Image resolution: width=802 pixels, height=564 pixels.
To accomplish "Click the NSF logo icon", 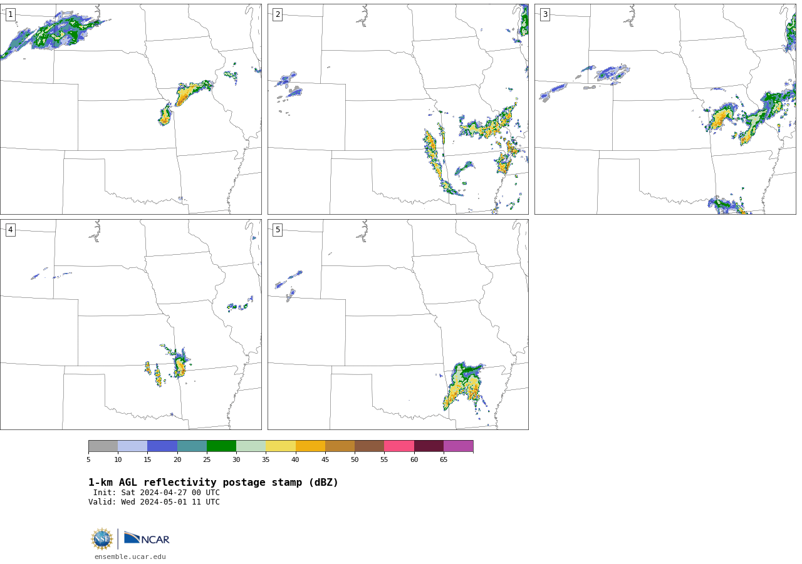I will pyautogui.click(x=102, y=539).
